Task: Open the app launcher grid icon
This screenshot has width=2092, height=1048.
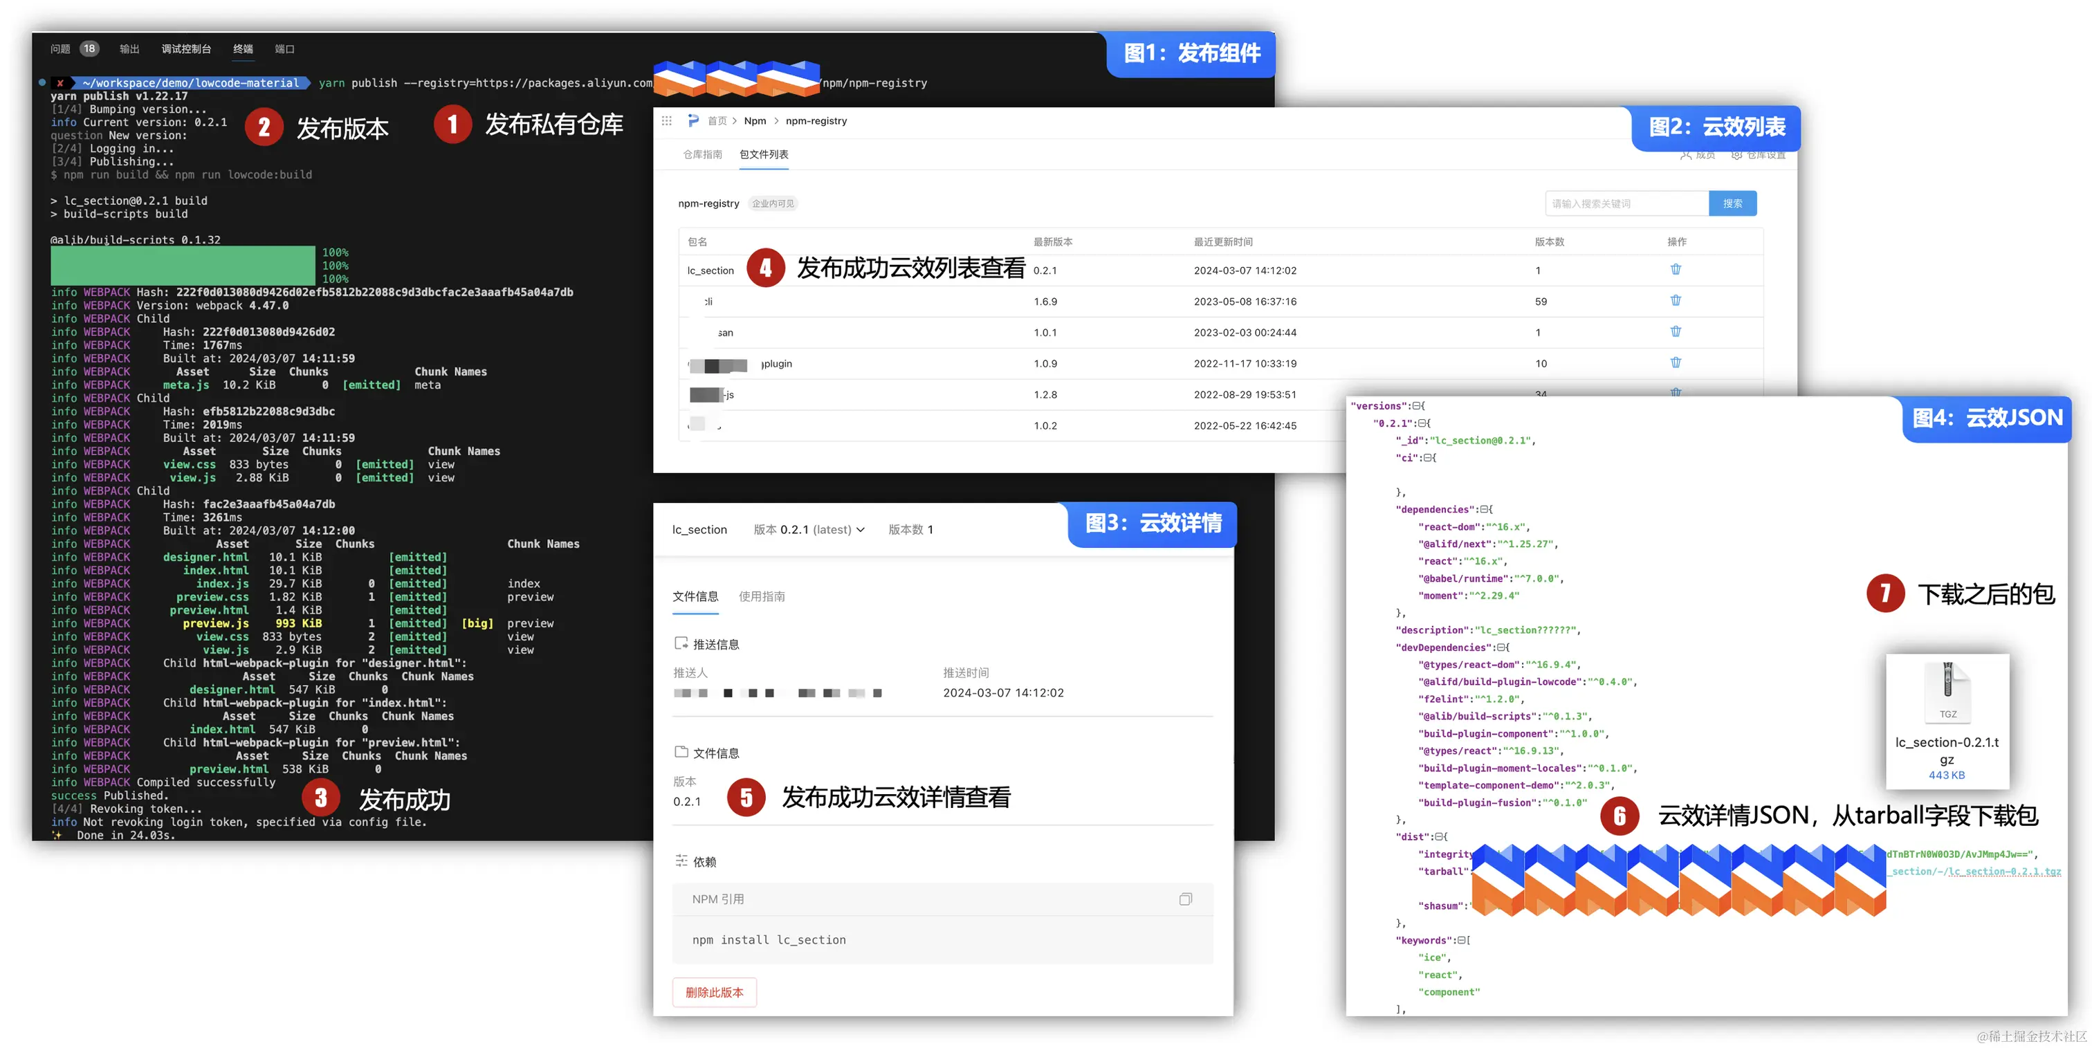Action: (667, 120)
